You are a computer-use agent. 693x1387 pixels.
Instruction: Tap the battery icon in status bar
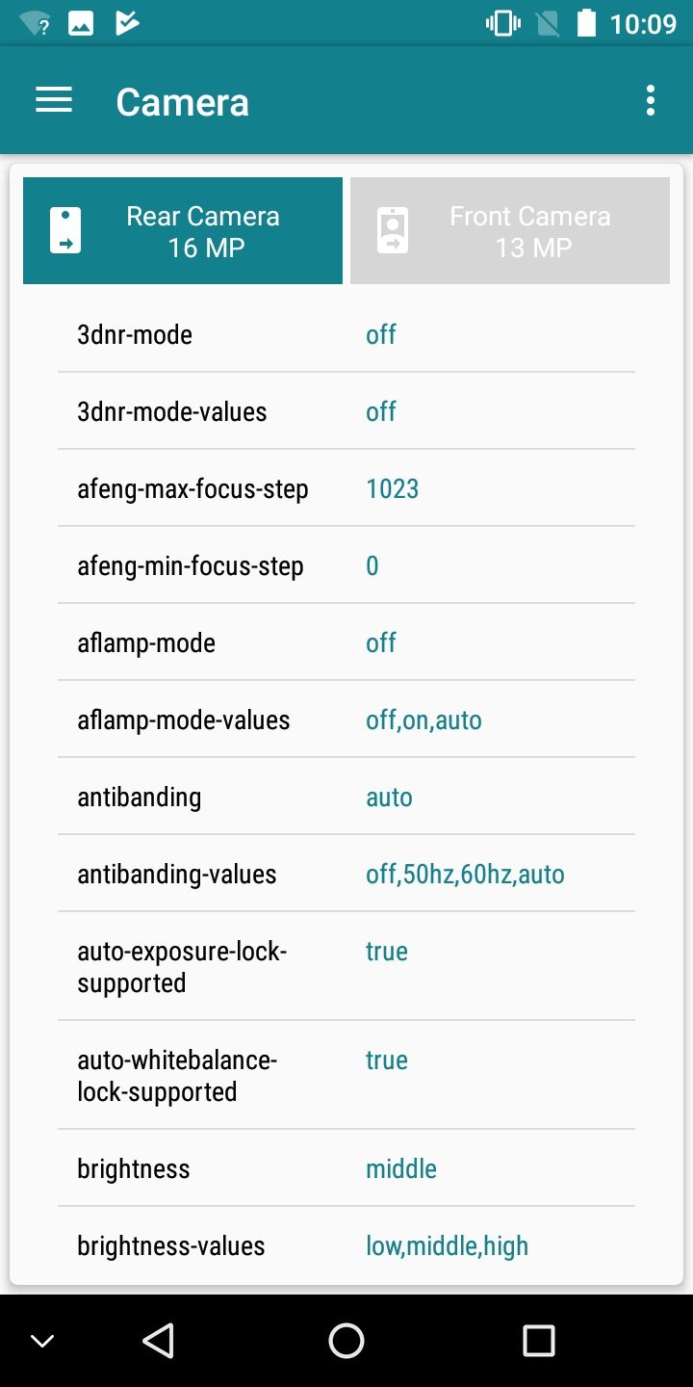[x=586, y=23]
